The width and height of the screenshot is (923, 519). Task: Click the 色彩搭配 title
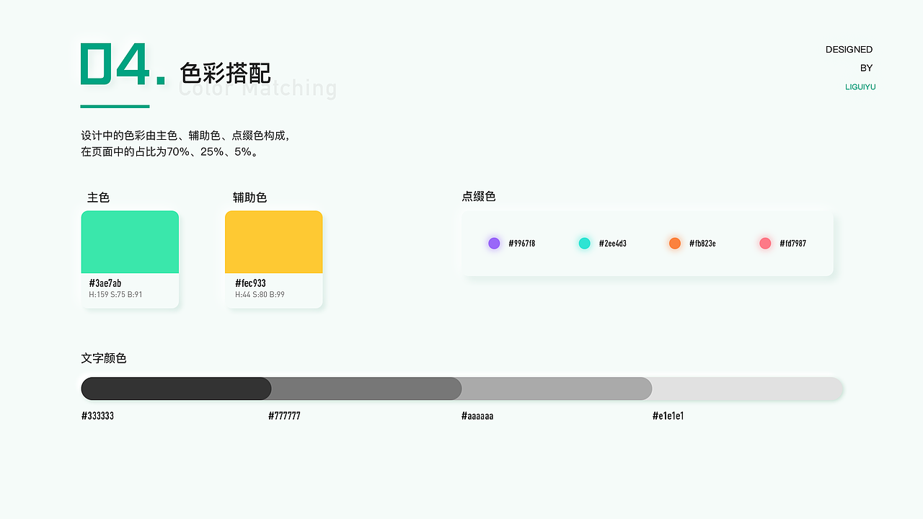pos(225,73)
